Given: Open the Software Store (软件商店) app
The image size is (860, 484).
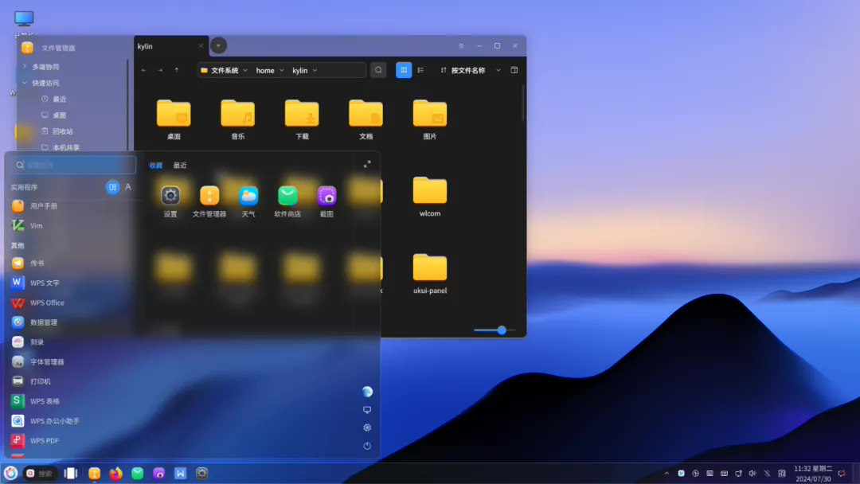Looking at the screenshot, I should pyautogui.click(x=287, y=196).
